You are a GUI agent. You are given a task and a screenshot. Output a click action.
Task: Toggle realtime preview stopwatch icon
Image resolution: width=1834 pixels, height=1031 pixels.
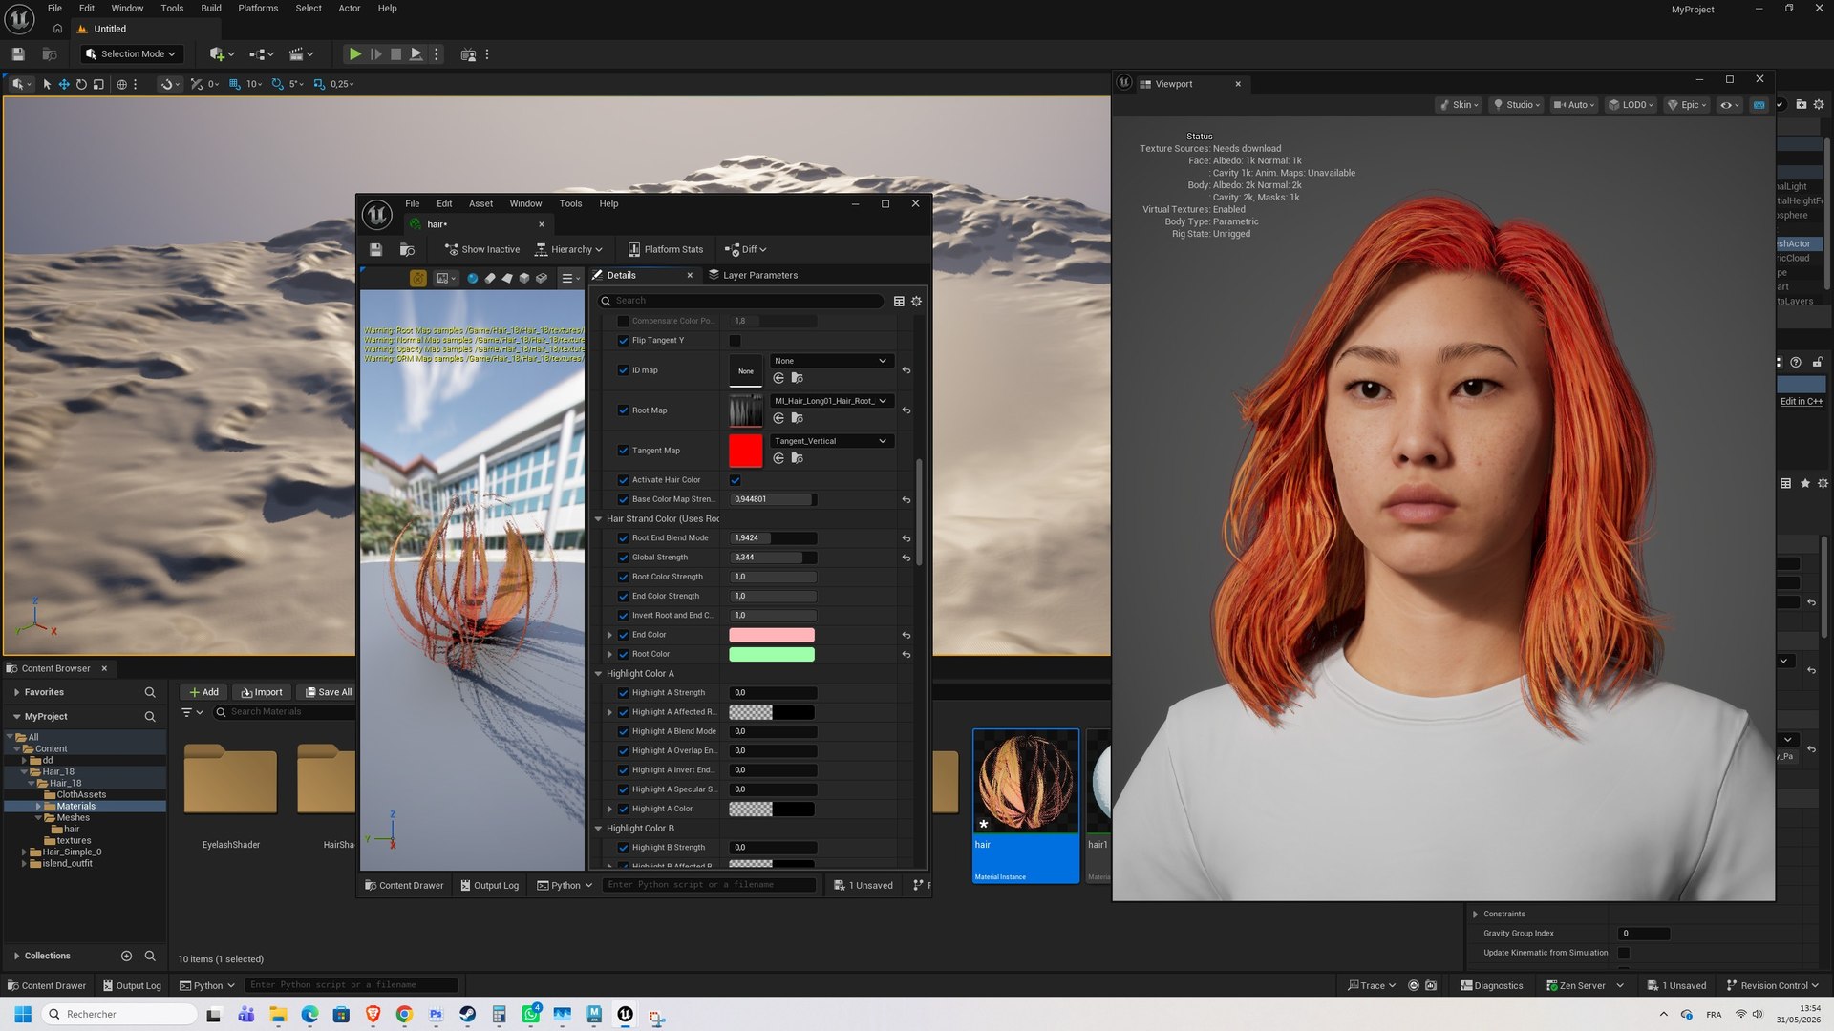[418, 278]
